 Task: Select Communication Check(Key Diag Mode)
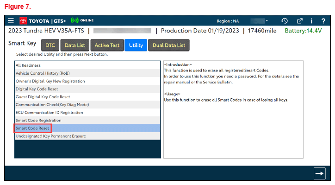click(87, 105)
